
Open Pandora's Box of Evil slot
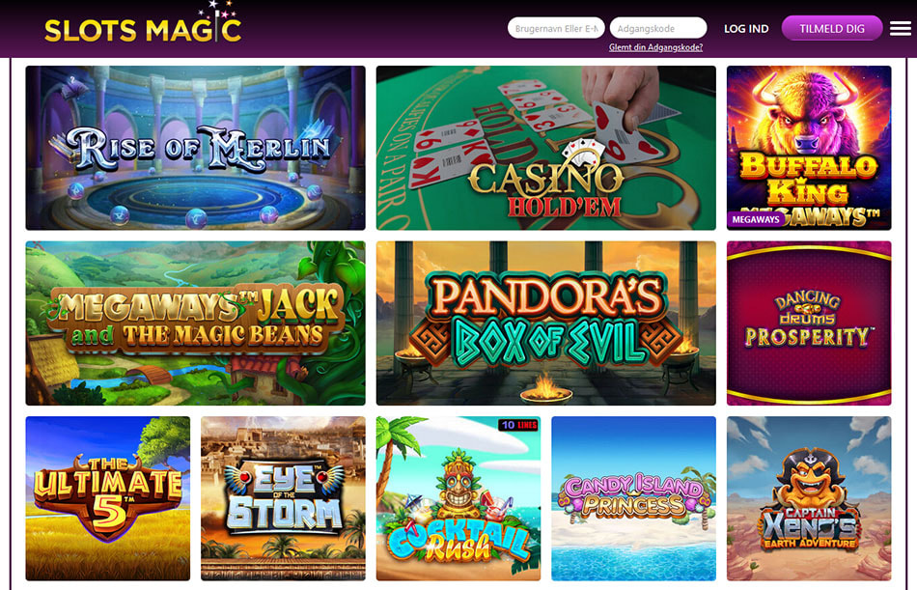(545, 323)
